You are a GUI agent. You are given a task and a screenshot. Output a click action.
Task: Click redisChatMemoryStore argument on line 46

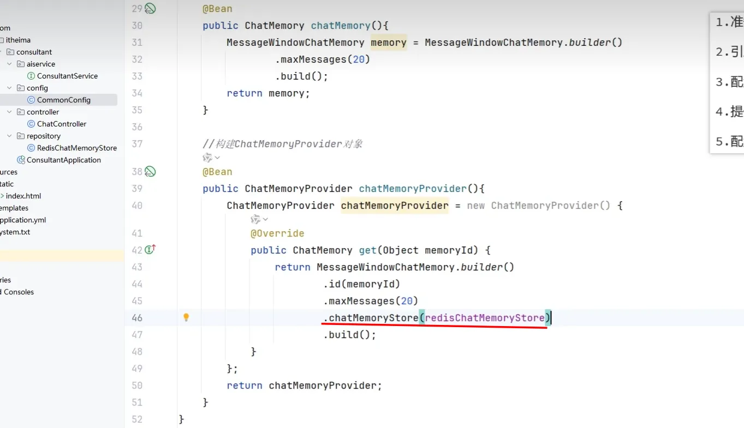(484, 317)
